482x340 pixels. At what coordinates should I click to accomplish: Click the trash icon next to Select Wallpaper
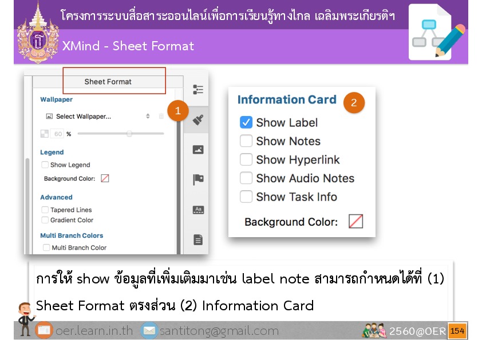(x=161, y=117)
